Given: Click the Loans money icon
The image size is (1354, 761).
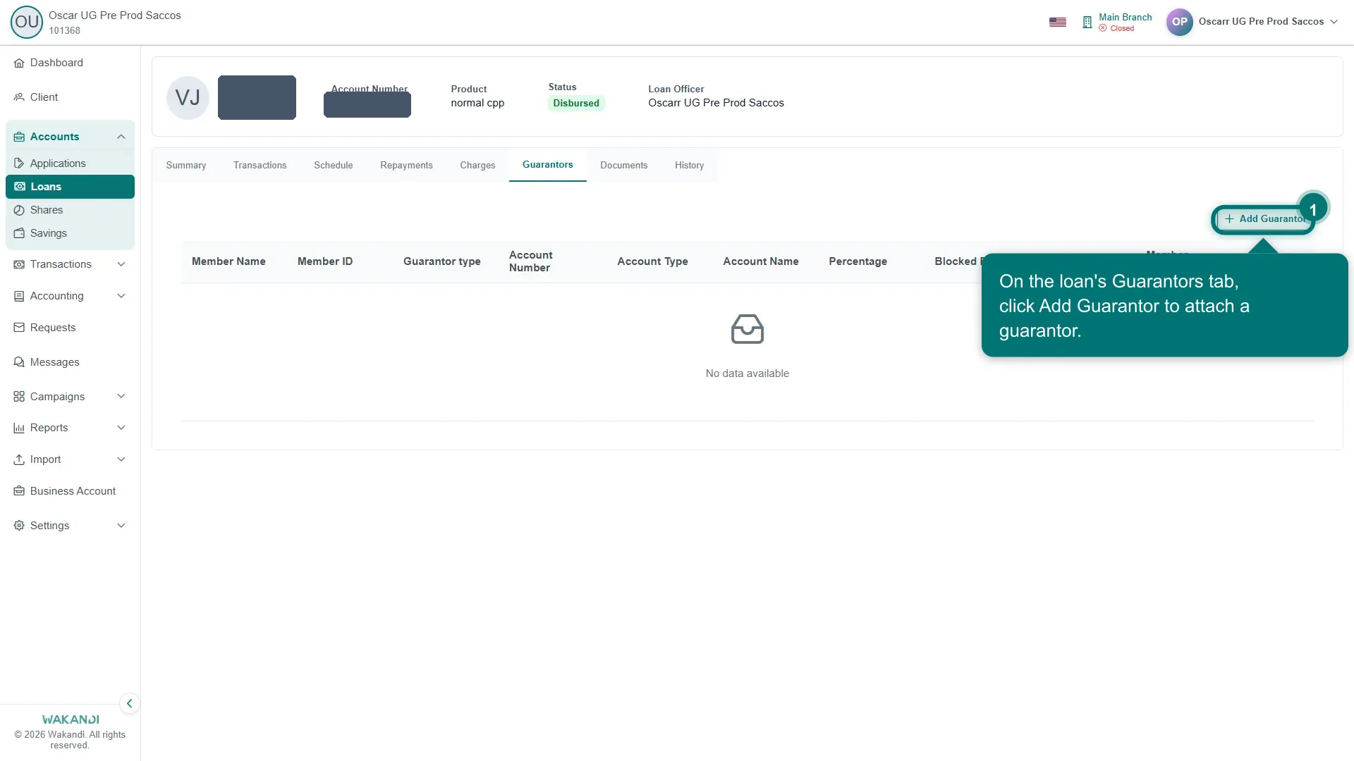Looking at the screenshot, I should coord(20,187).
